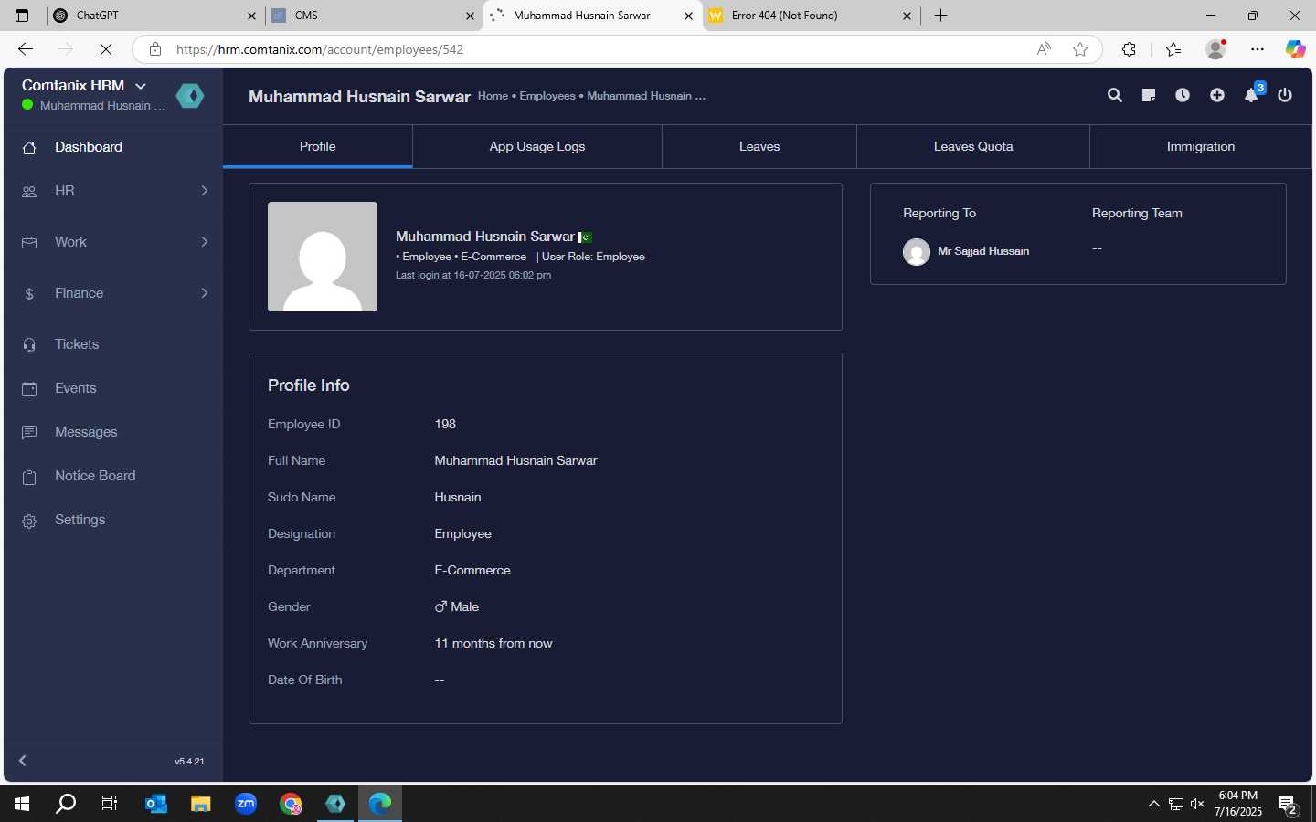This screenshot has height=822, width=1316.
Task: Expand the Finance submenu chevron
Action: coord(205,292)
